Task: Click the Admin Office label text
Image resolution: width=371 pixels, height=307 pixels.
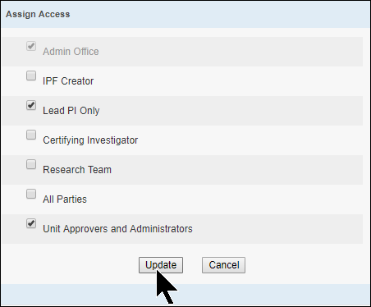Action: pos(71,52)
